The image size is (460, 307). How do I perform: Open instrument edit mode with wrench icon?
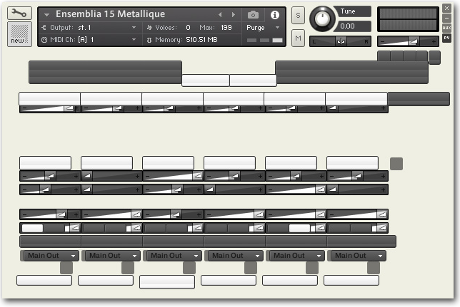[x=19, y=14]
